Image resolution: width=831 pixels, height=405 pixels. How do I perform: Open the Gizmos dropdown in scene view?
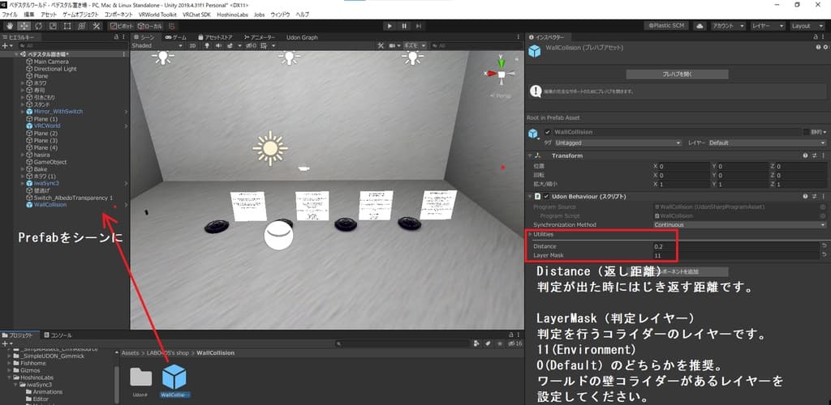click(415, 46)
